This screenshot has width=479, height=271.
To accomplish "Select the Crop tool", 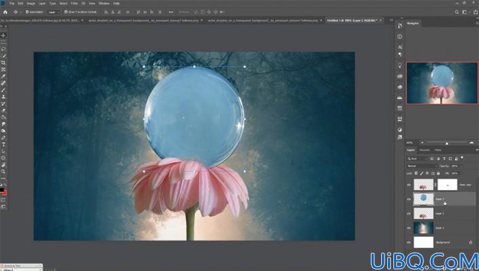I will (x=3, y=62).
